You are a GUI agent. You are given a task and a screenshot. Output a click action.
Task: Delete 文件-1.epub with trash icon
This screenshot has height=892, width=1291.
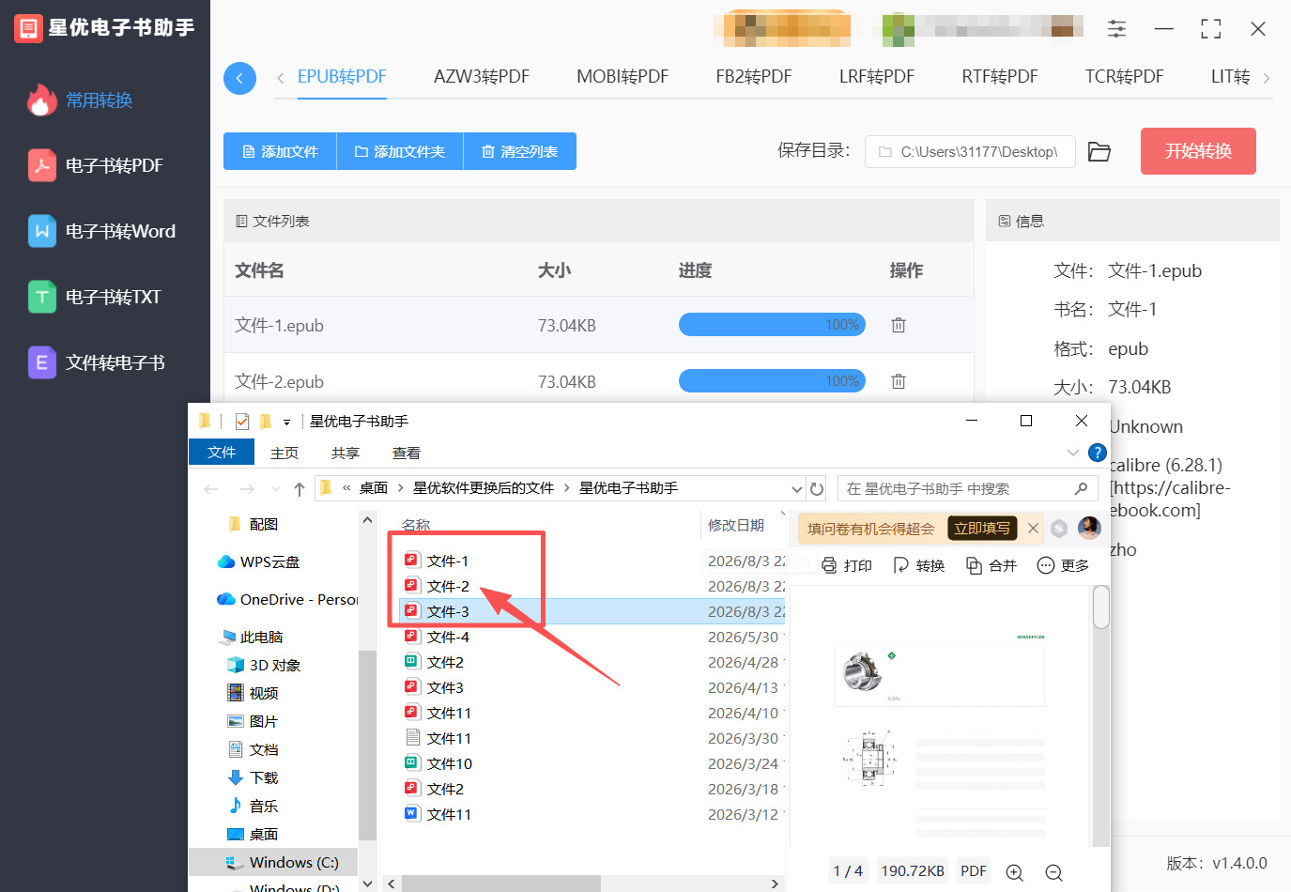point(899,325)
